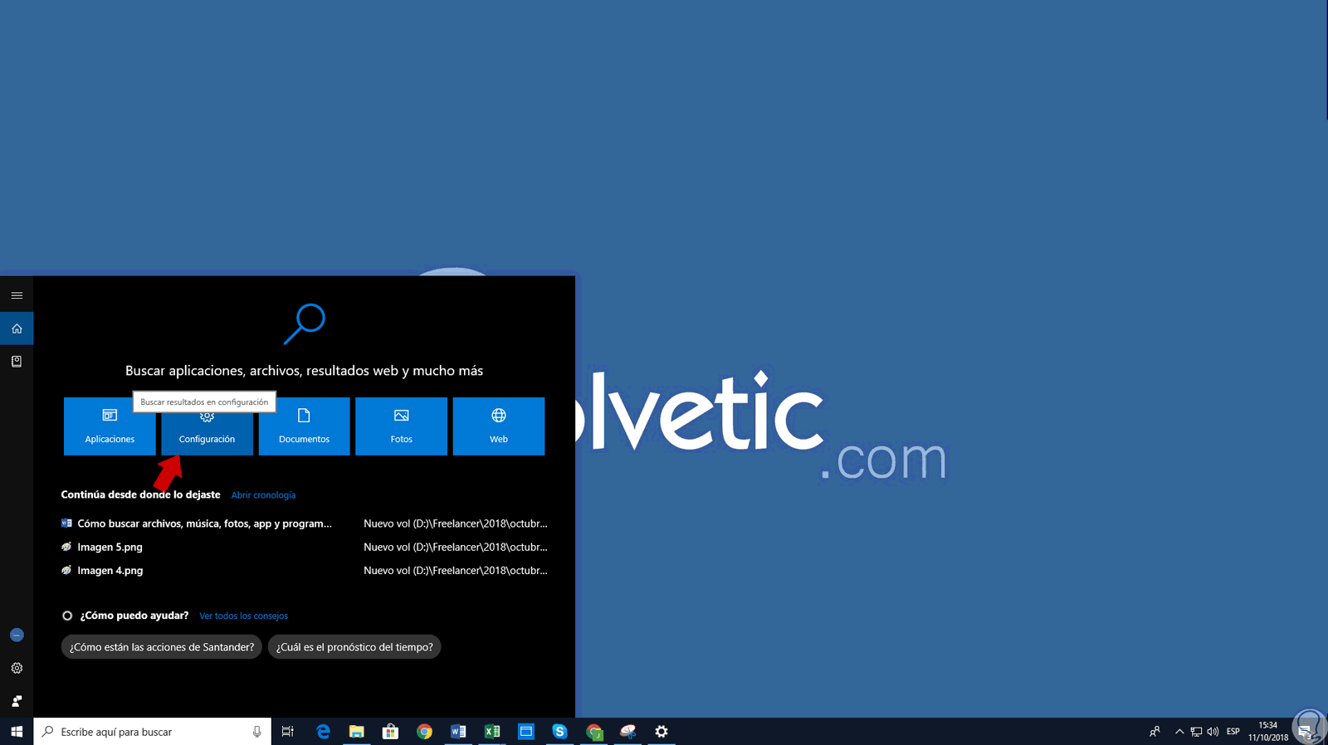The height and width of the screenshot is (745, 1328).
Task: Open File Explorer from the taskbar
Action: click(x=357, y=732)
